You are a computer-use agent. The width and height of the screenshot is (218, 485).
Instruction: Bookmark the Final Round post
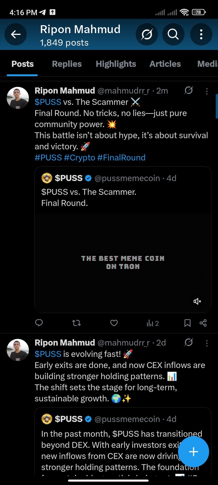coord(187,323)
